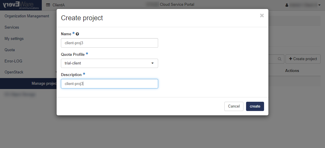Screen dimensions: 325x148
Task: Click into the Description text field
Action: pyautogui.click(x=109, y=84)
